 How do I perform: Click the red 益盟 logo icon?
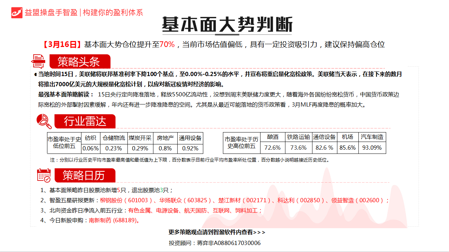(x=16, y=12)
